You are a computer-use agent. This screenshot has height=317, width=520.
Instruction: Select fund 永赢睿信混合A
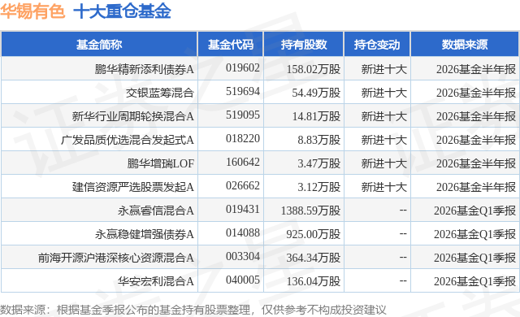156,211
